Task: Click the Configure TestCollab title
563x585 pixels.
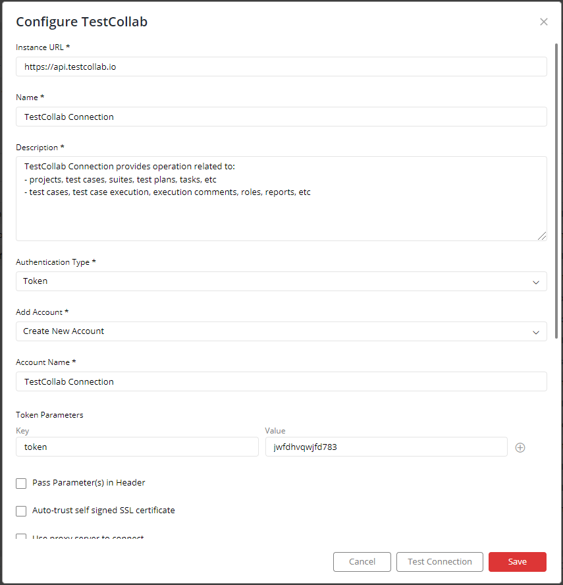Action: (x=82, y=22)
